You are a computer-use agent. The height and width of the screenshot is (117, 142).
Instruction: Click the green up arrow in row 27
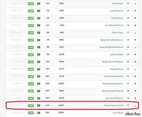tap(135, 106)
